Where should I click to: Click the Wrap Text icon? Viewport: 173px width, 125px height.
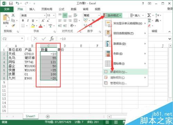tap(75, 15)
